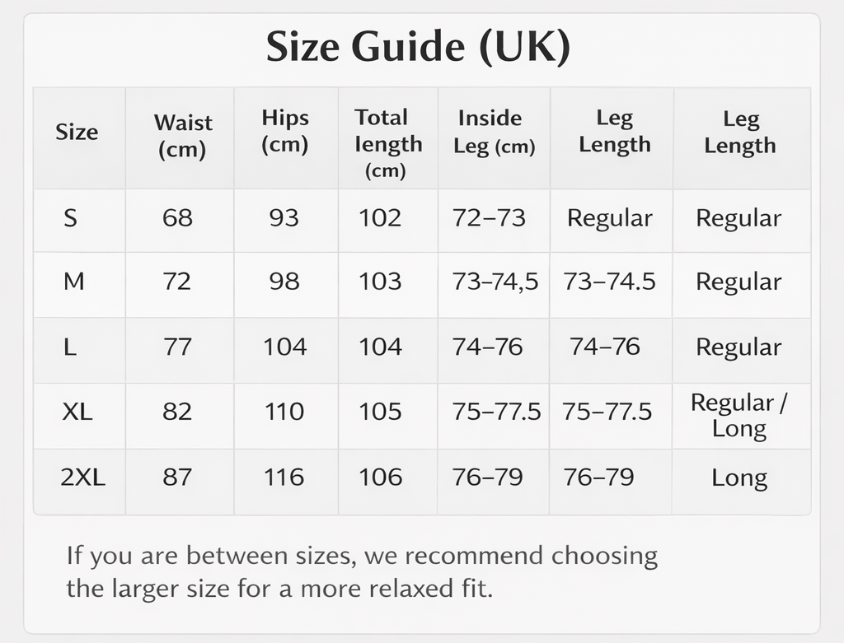Click the "Waist (cm)" column header
Screen dimensions: 844x643
[x=182, y=137]
